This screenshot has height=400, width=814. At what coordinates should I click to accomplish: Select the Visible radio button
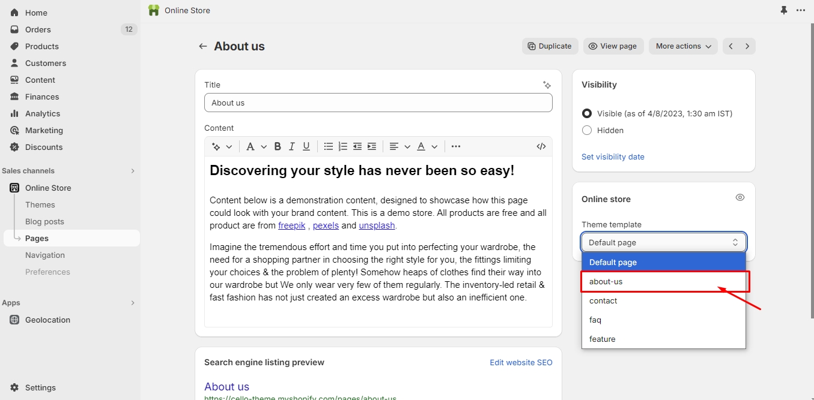(x=587, y=113)
